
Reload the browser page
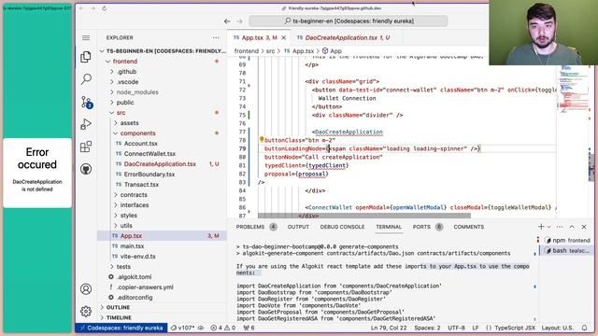click(x=104, y=8)
